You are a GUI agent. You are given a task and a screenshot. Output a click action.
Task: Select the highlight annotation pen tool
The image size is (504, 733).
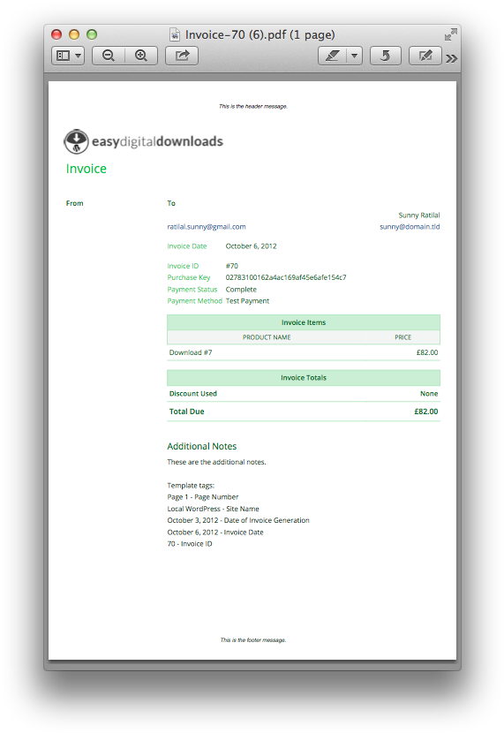pos(332,56)
